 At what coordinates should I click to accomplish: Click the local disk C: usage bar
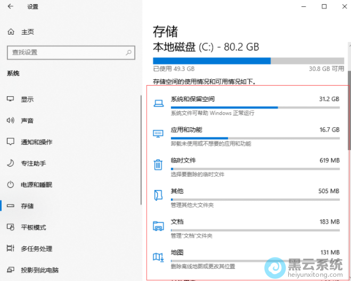(x=248, y=61)
